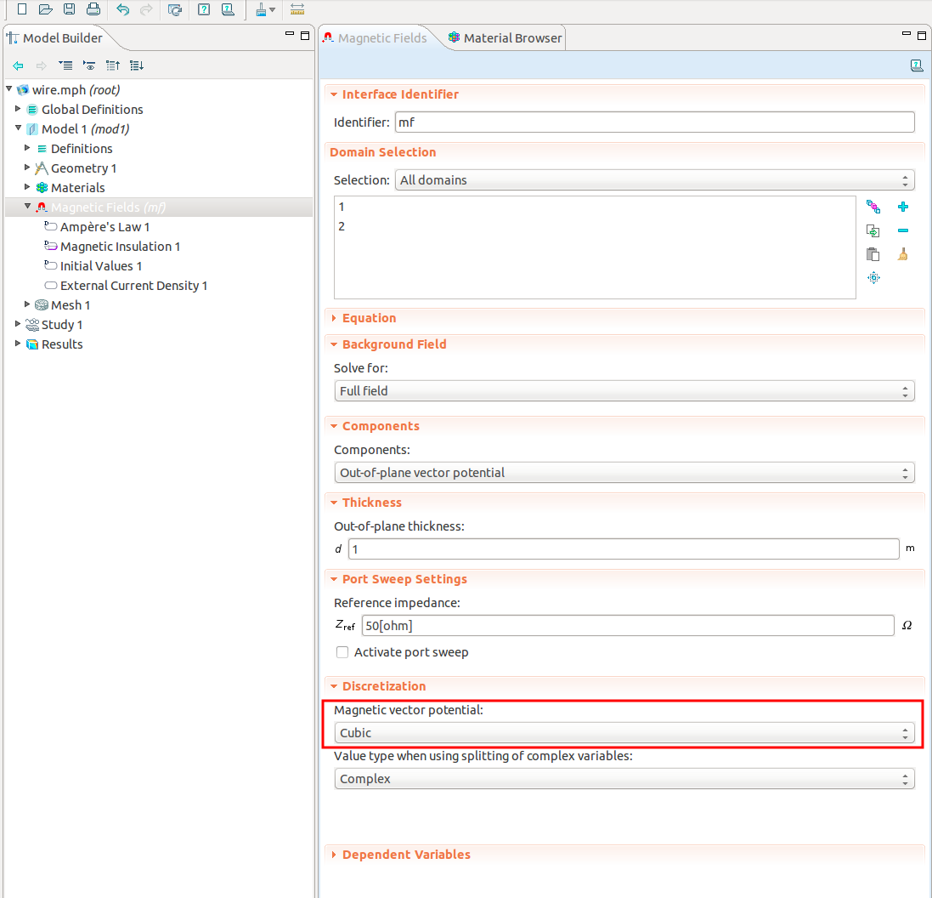
Task: Open the Magnetic vector potential Cubic dropdown
Action: click(624, 733)
